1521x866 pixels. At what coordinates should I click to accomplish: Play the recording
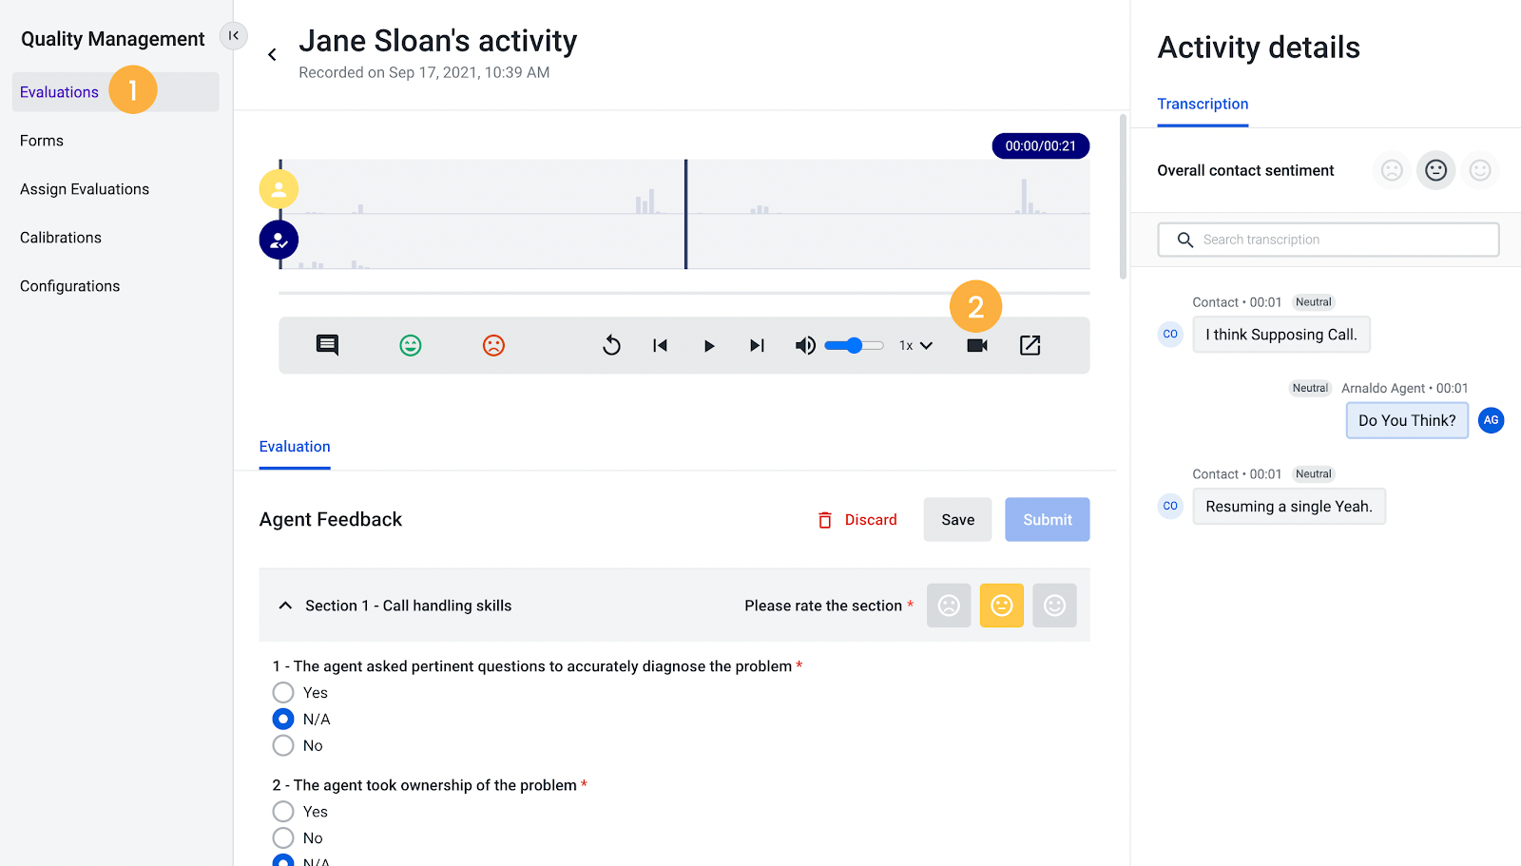pyautogui.click(x=708, y=346)
